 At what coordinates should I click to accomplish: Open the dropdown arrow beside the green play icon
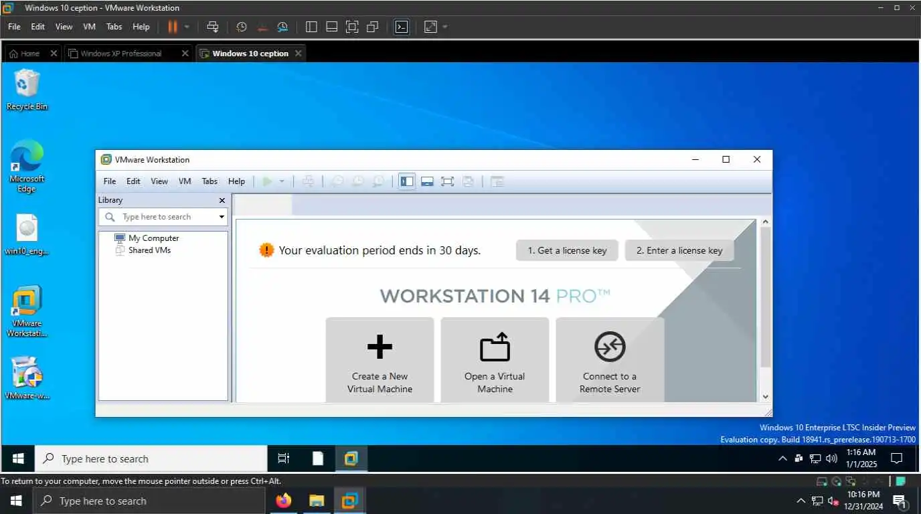(x=282, y=181)
